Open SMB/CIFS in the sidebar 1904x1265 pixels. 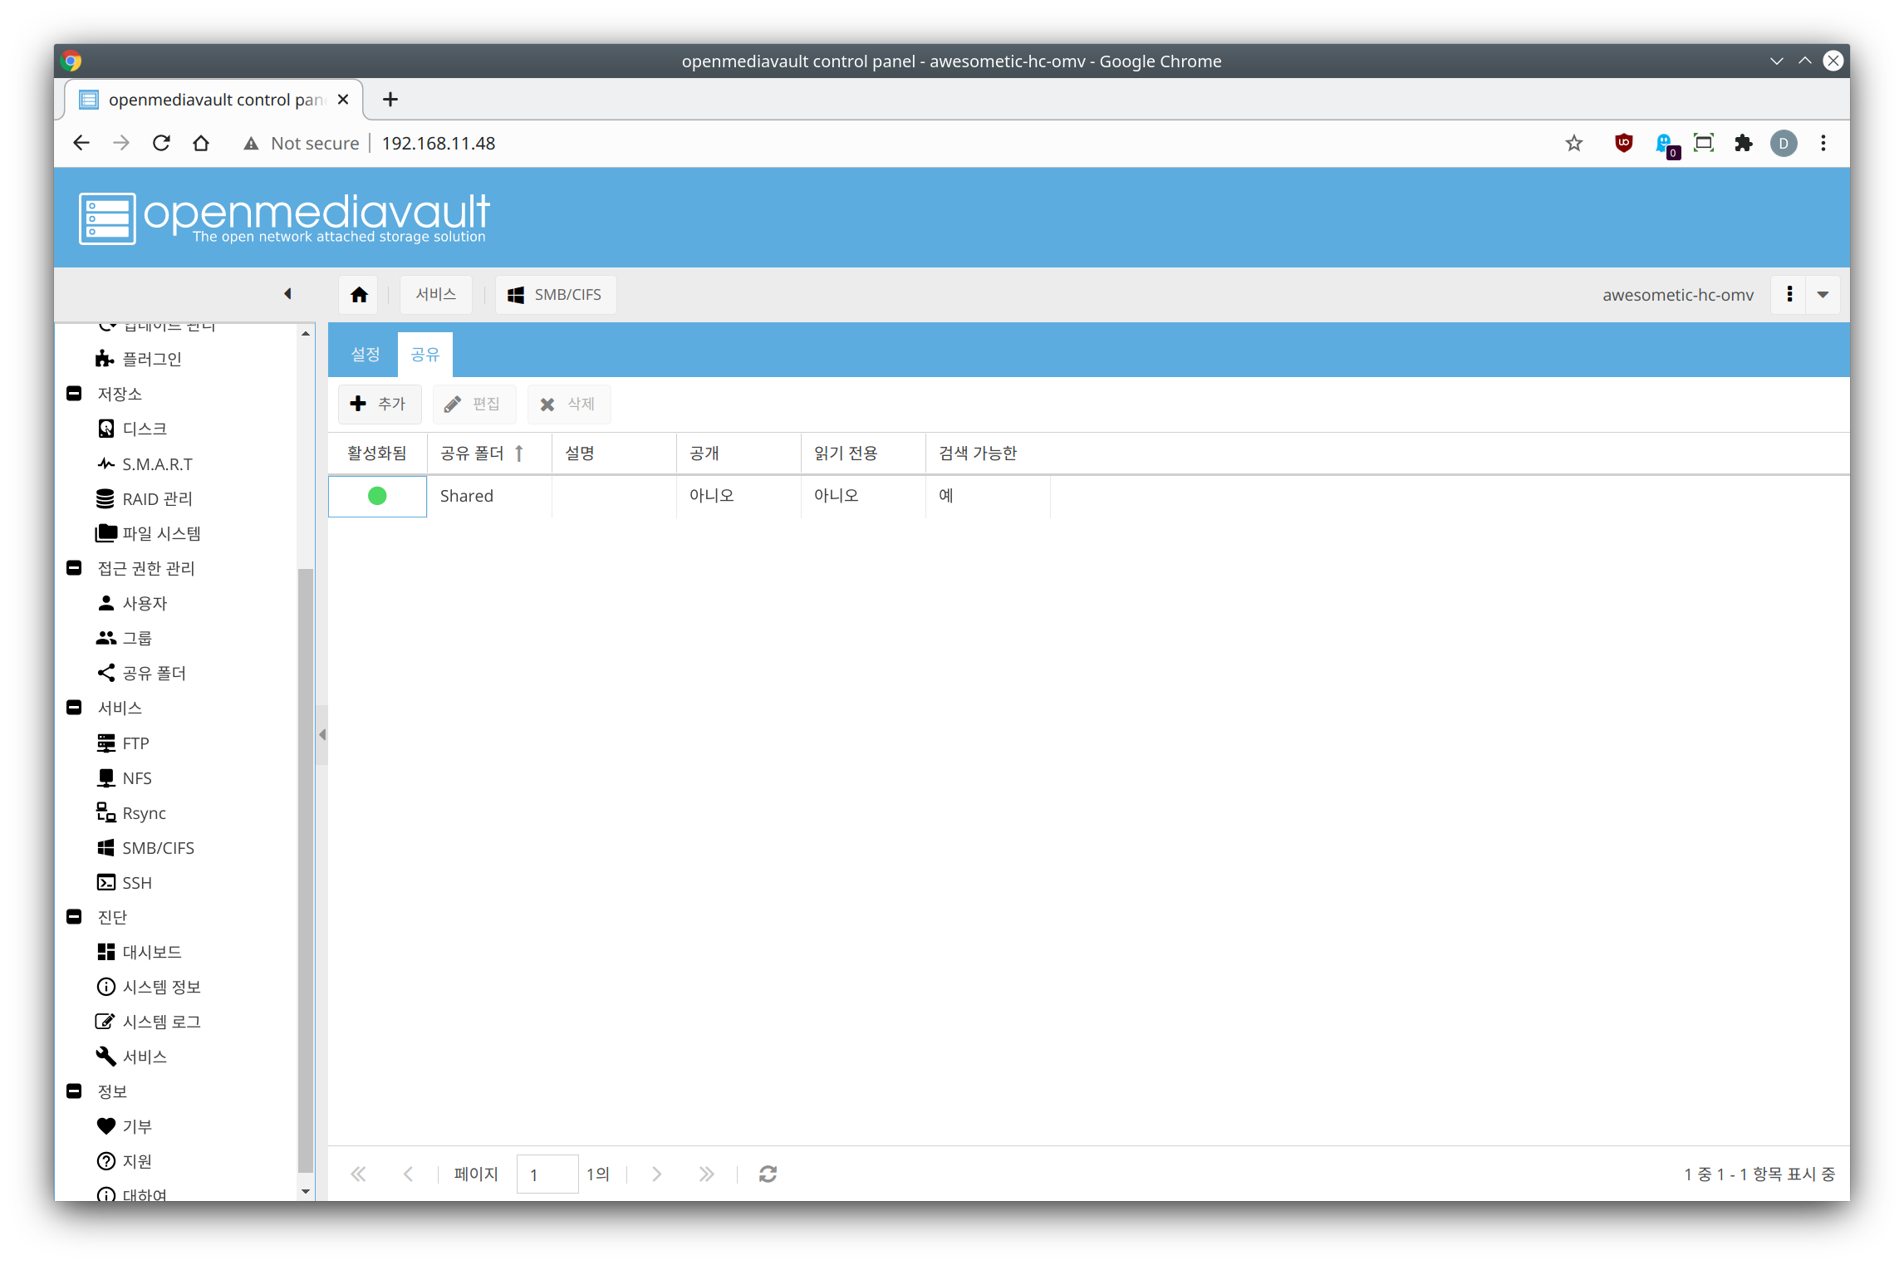[146, 847]
